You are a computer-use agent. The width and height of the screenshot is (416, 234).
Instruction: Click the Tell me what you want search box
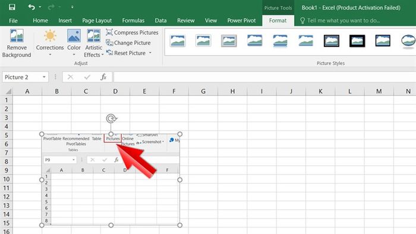(x=343, y=20)
